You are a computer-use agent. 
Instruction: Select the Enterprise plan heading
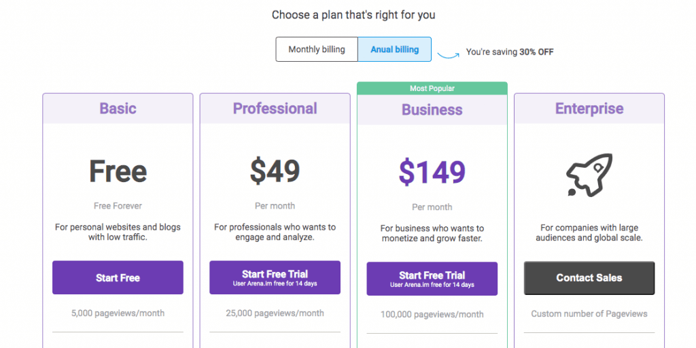pos(589,109)
